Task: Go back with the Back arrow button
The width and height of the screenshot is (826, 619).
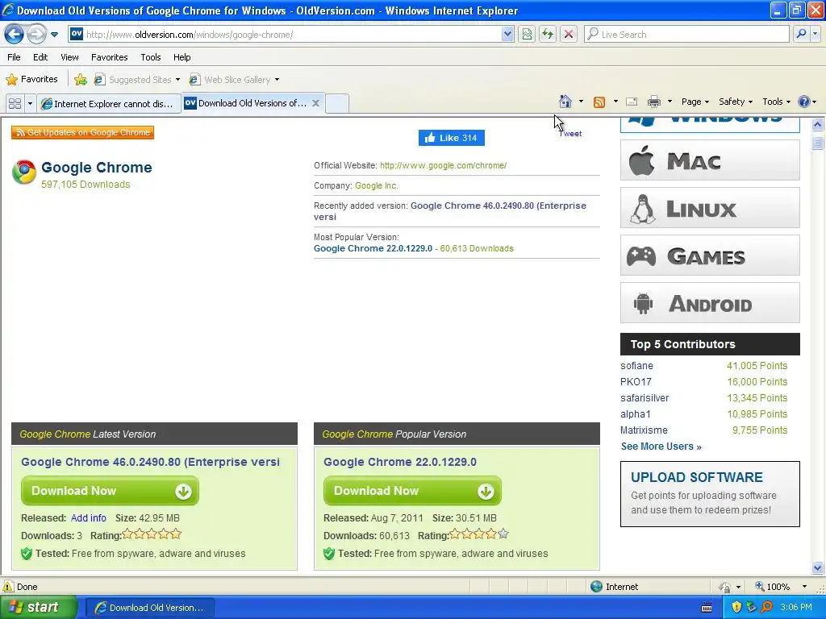Action: (x=15, y=35)
